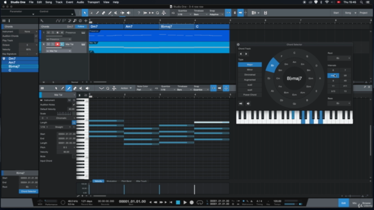Start playback with the Play button
This screenshot has width=374, height=210.
point(185,202)
